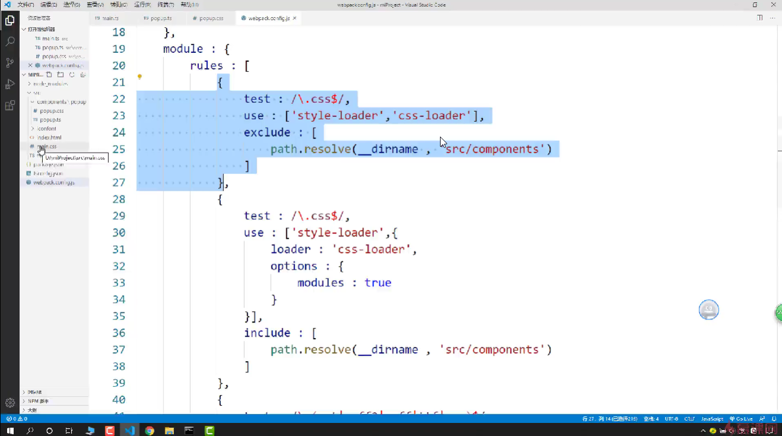Click the feedback icon in status bar
Viewport: 782px width, 436px height.
pos(762,419)
